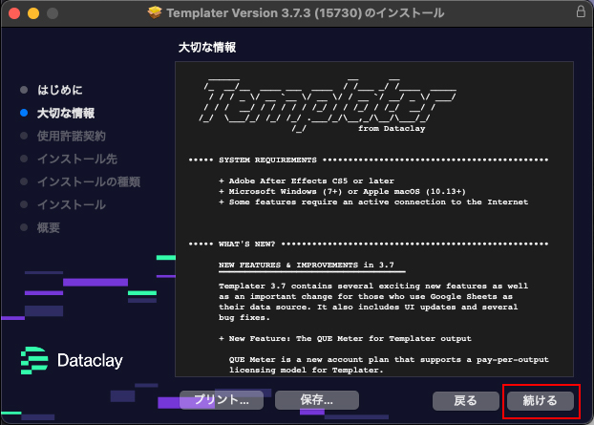Select the はじめに step in the sidebar
594x425 pixels.
pos(59,90)
